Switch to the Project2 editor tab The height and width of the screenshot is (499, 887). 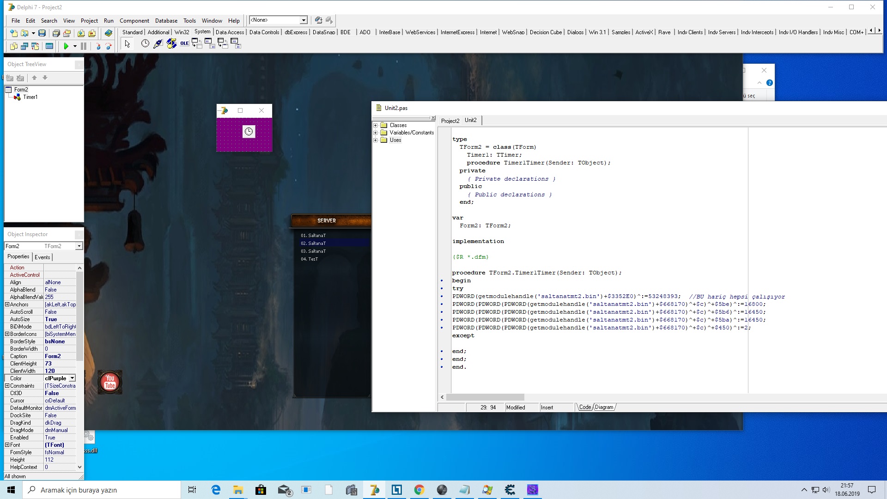pos(450,121)
